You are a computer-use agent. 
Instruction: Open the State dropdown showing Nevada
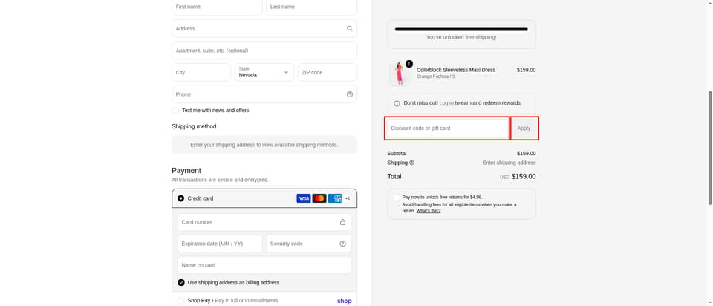[264, 72]
